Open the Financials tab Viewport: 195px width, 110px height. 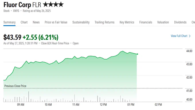pyautogui.click(x=146, y=22)
